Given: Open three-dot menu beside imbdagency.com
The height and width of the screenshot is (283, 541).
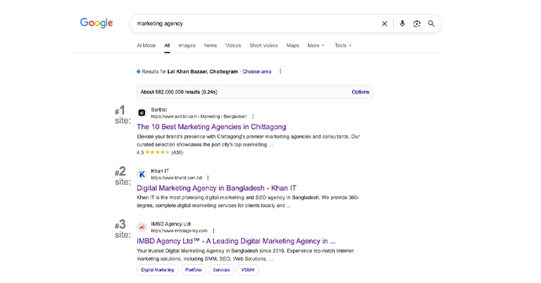Looking at the screenshot, I should 213,231.
